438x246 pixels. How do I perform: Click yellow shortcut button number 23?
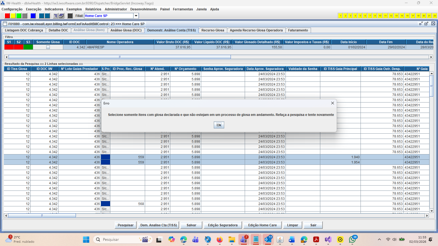pyautogui.click(x=434, y=16)
